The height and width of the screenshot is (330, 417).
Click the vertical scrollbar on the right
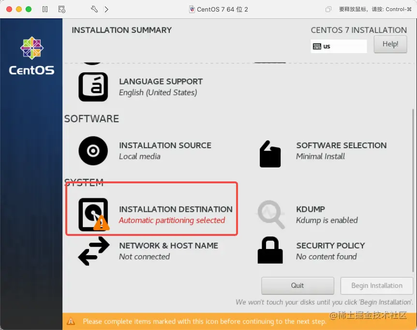pos(413,190)
